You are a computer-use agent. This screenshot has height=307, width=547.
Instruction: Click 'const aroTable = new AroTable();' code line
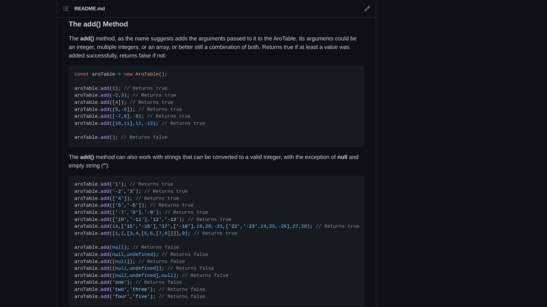(x=121, y=74)
